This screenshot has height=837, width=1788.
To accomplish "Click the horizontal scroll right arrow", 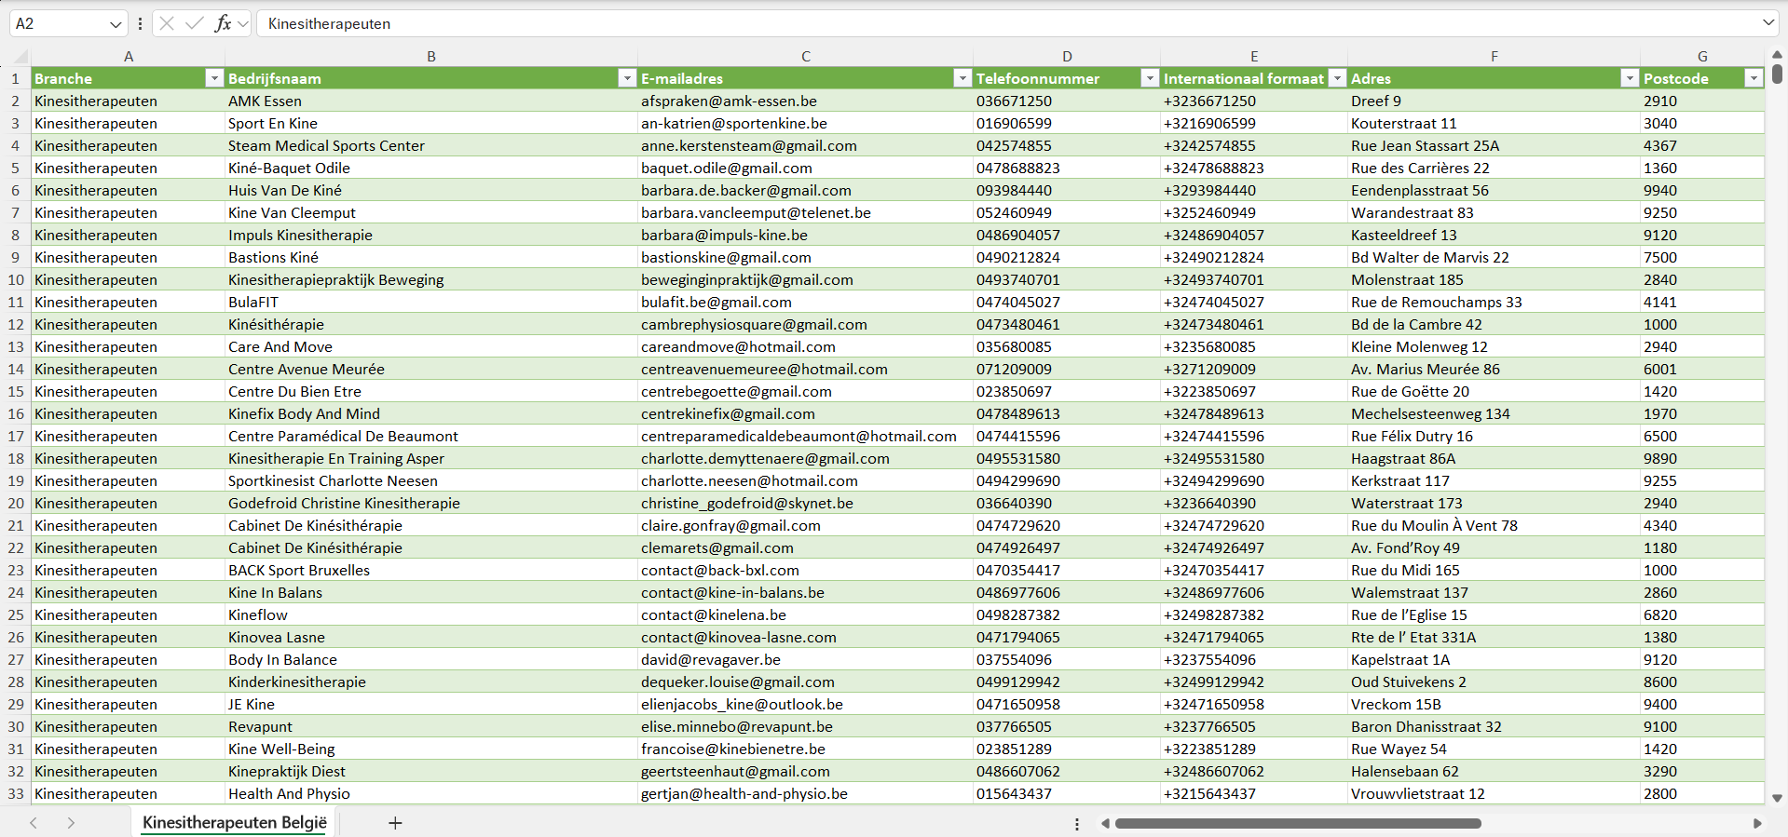I will 1757,823.
